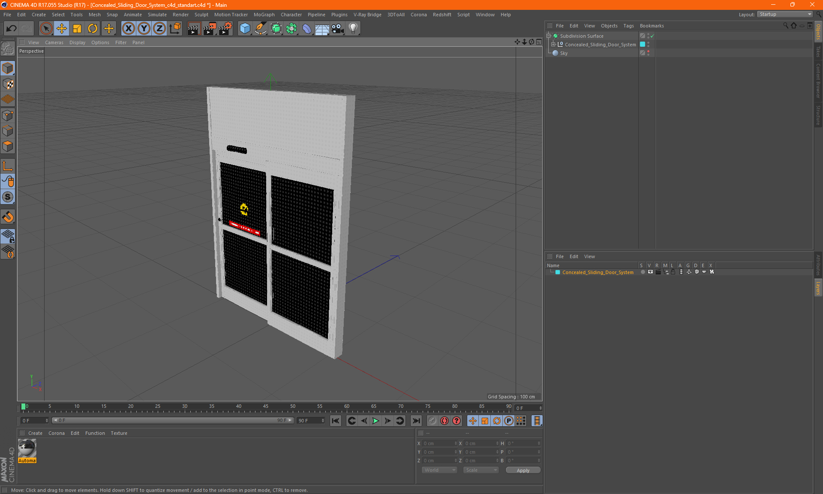Image resolution: width=823 pixels, height=494 pixels.
Task: Switch to Polygons mode
Action: [x=8, y=146]
